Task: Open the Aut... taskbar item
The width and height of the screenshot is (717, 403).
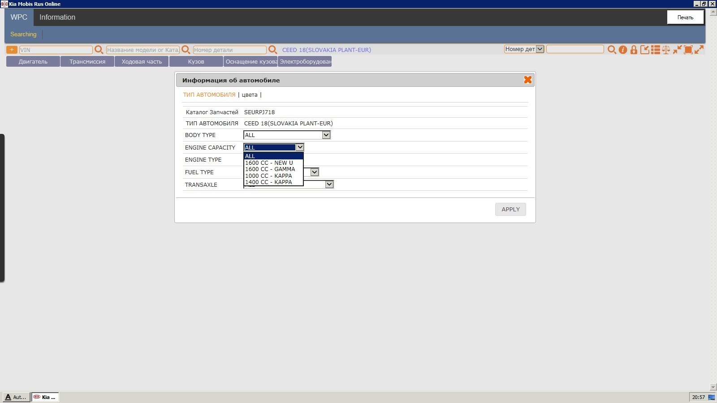Action: (x=16, y=397)
